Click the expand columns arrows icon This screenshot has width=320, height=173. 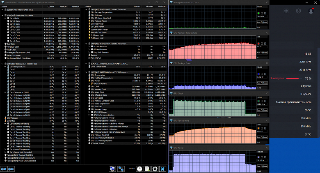click(4, 169)
